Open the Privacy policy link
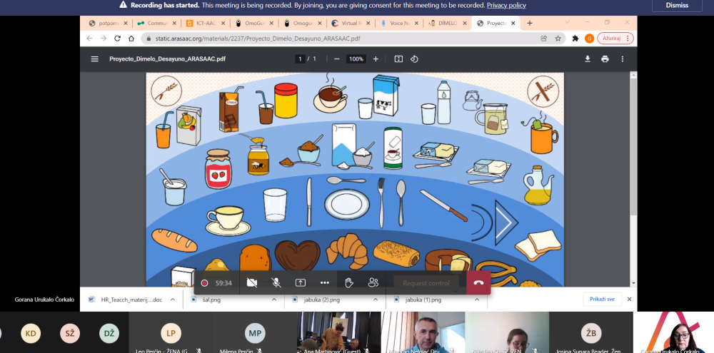714x353 pixels. tap(506, 6)
